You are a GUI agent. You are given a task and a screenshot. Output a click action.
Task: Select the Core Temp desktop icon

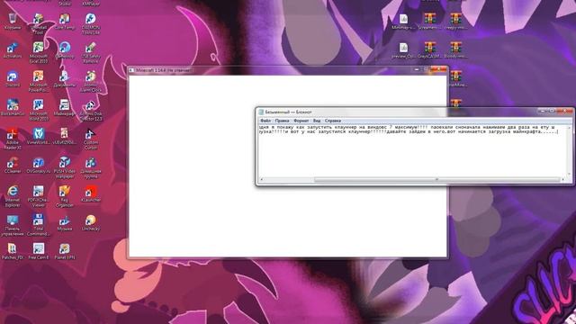pyautogui.click(x=64, y=22)
